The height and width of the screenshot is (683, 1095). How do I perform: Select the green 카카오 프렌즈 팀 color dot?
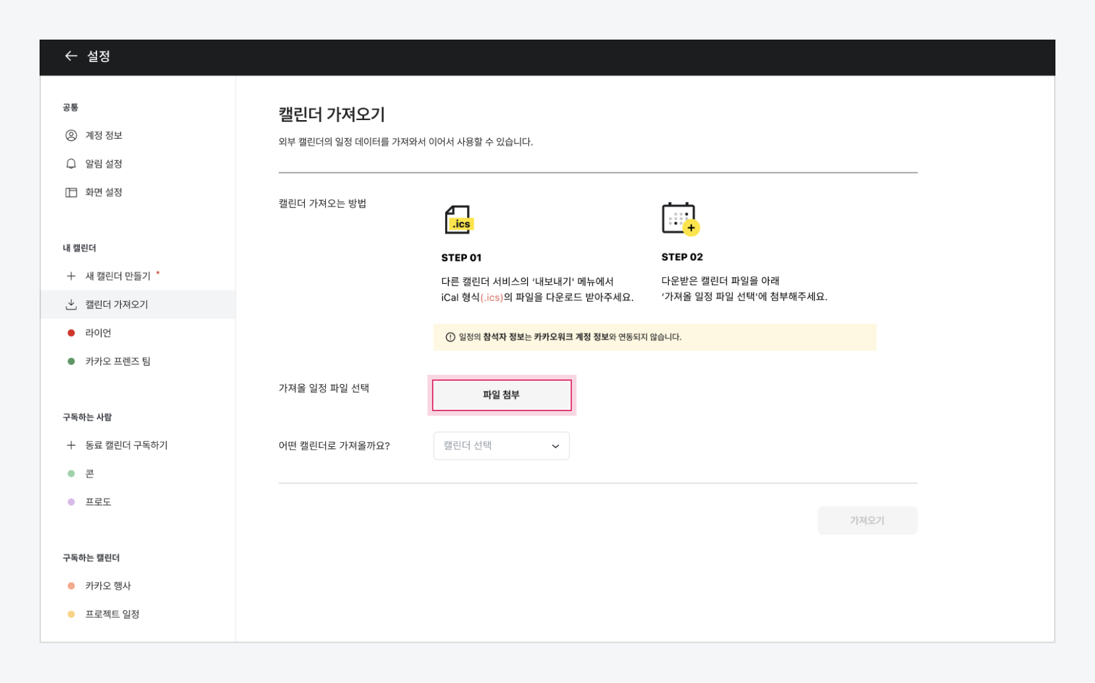click(71, 362)
